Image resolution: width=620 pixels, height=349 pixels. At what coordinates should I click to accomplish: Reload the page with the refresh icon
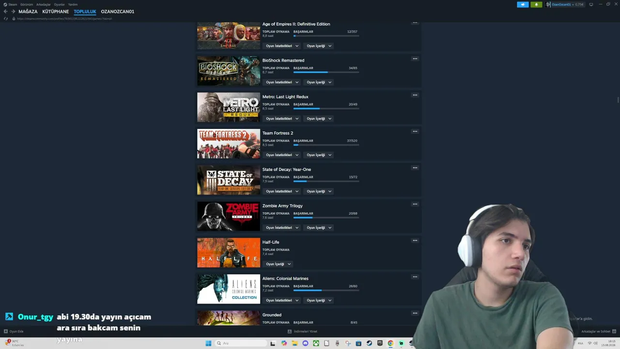tap(6, 18)
